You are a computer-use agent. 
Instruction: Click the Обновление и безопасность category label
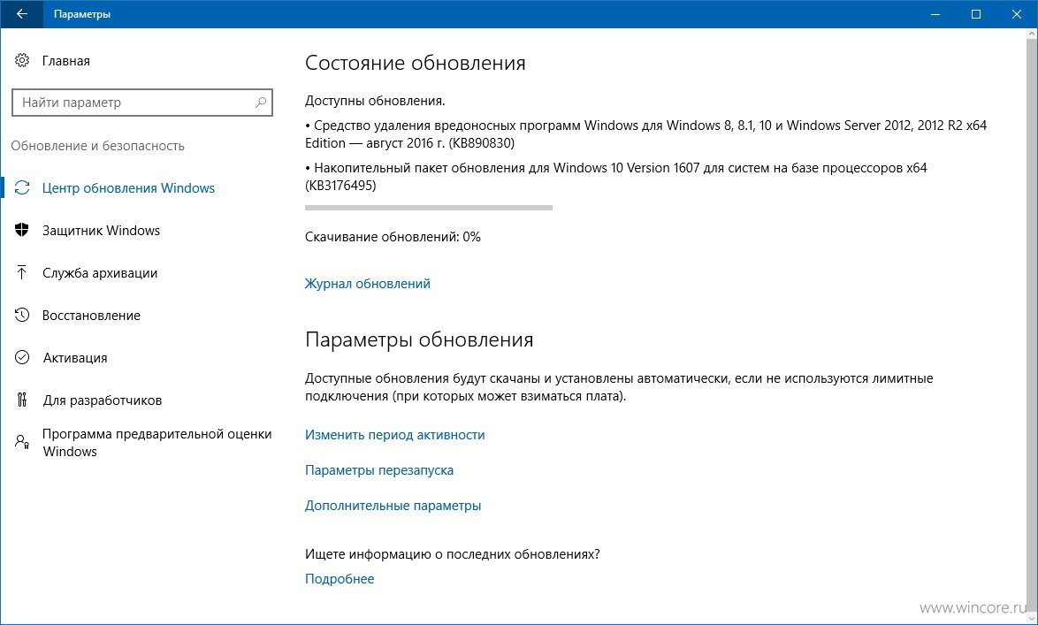(97, 146)
